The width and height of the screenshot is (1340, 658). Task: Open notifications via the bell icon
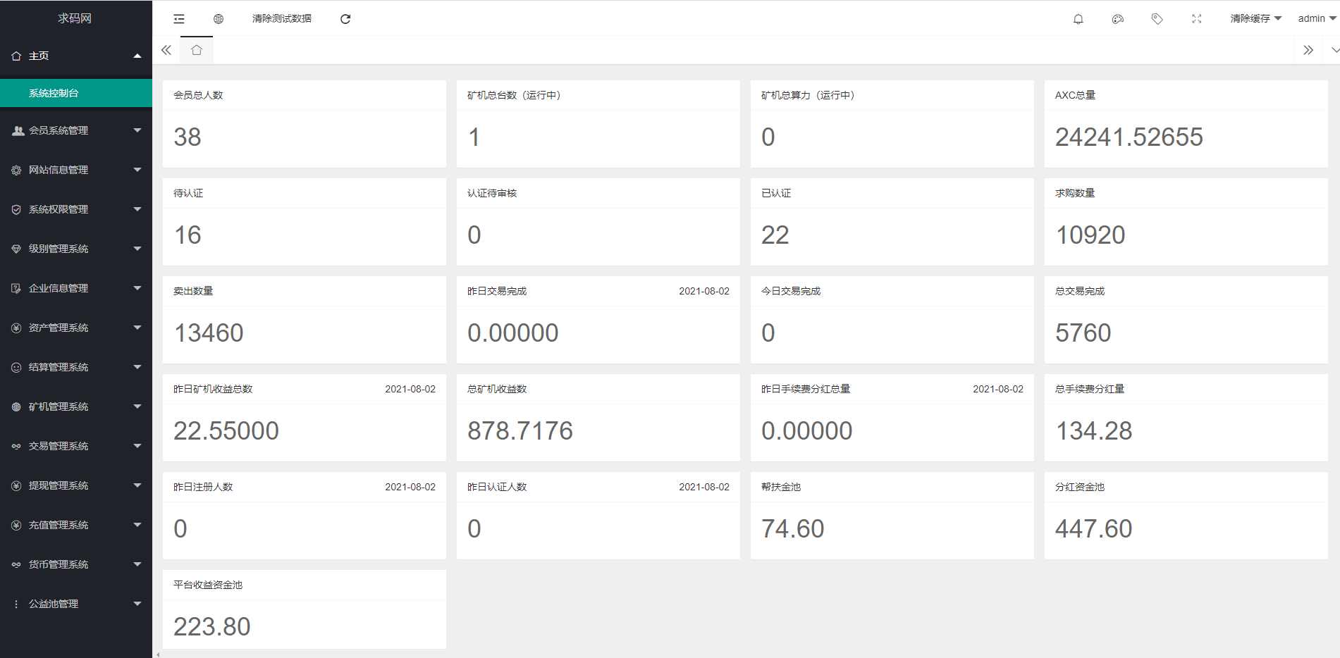coord(1078,19)
